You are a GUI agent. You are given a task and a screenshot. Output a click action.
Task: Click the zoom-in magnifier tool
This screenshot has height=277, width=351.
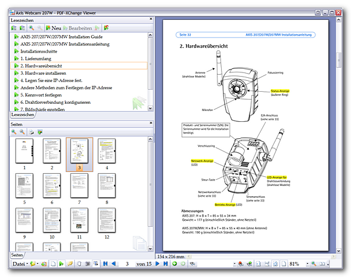pyautogui.click(x=314, y=264)
